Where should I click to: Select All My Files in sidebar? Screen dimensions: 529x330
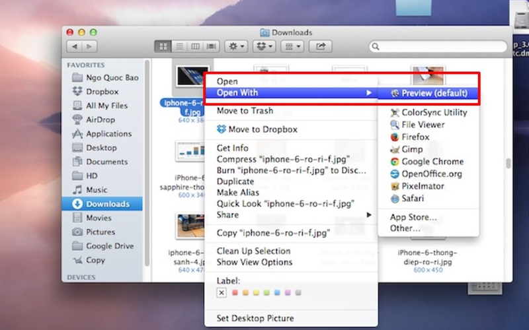point(101,106)
